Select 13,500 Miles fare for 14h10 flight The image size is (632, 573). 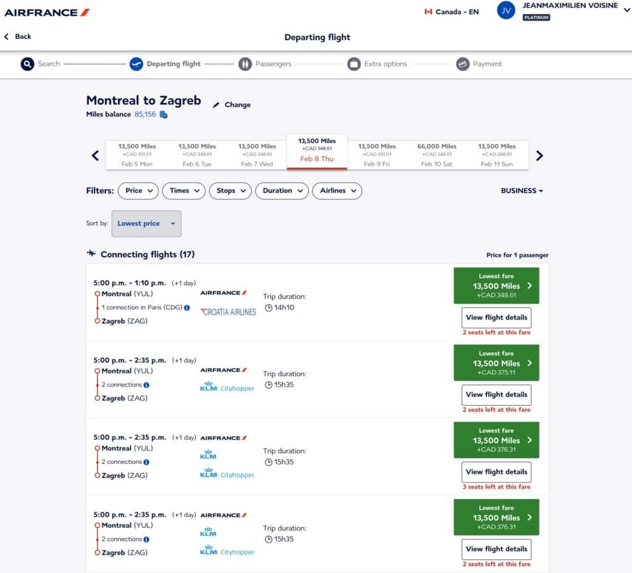coord(496,286)
